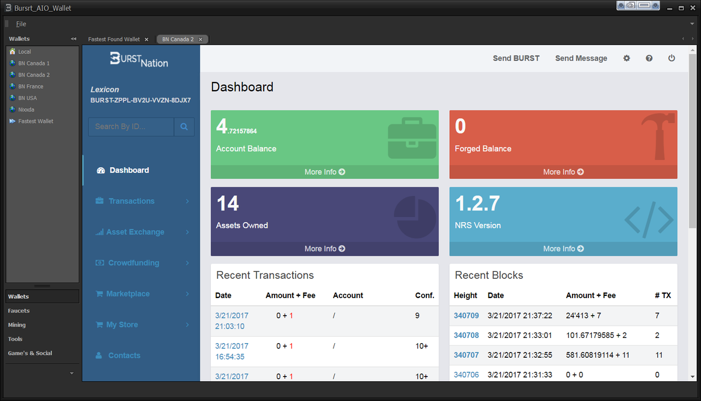
Task: Expand the Asset Exchange chevron
Action: [x=188, y=232]
